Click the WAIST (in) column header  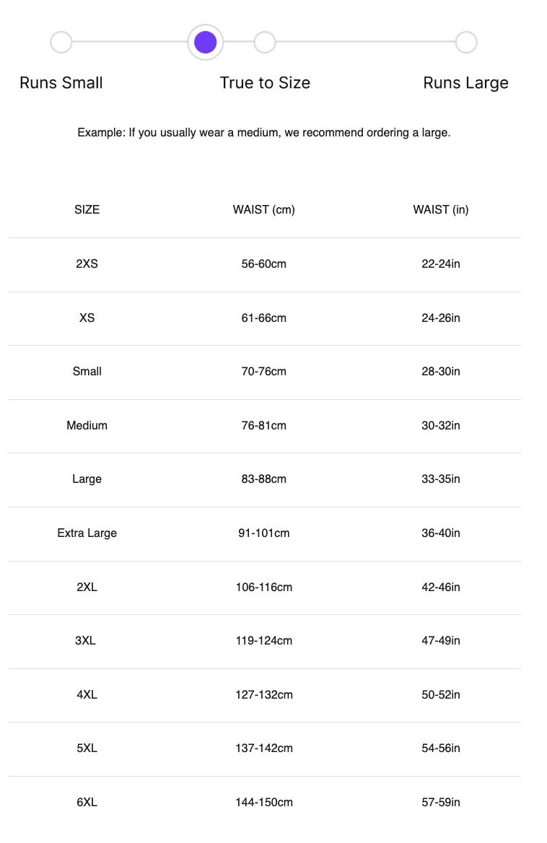pos(440,210)
